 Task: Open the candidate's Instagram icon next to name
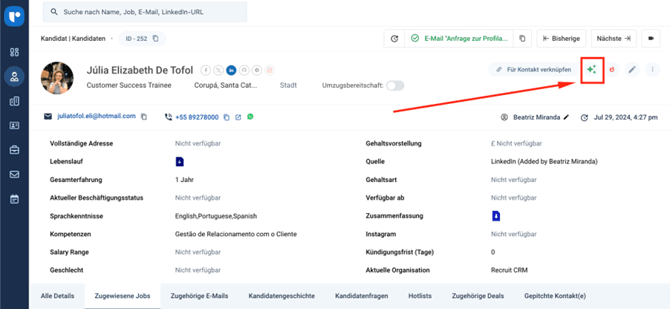(x=269, y=70)
